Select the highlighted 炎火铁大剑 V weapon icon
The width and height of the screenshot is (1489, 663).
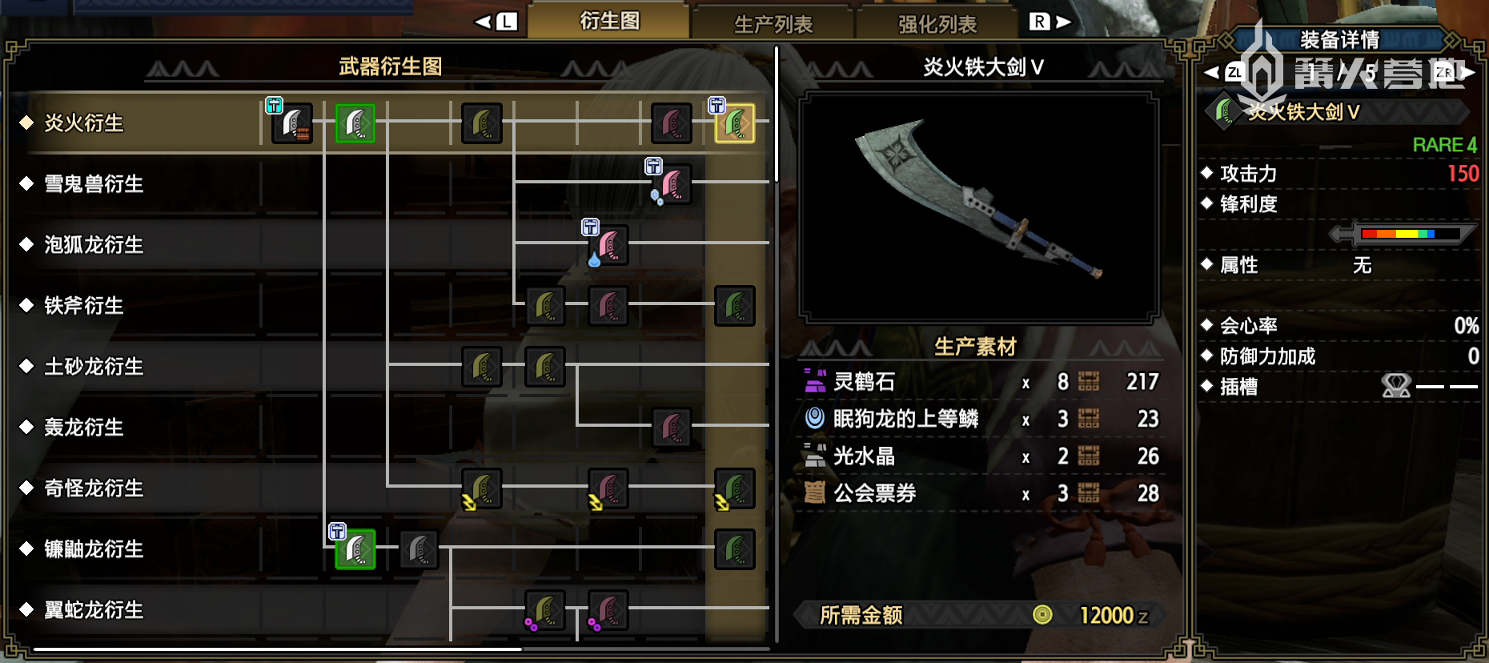(735, 123)
